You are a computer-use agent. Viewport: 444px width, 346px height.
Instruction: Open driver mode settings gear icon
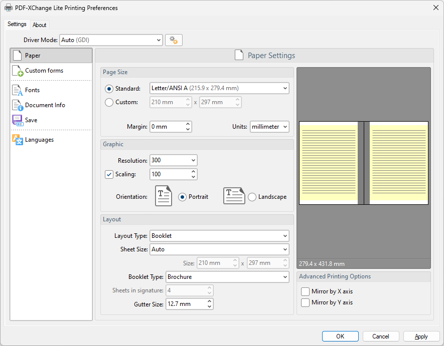[x=174, y=40]
